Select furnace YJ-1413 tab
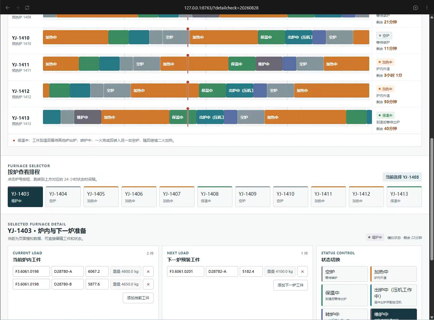Viewport: 434px width, 320px height. (404, 197)
